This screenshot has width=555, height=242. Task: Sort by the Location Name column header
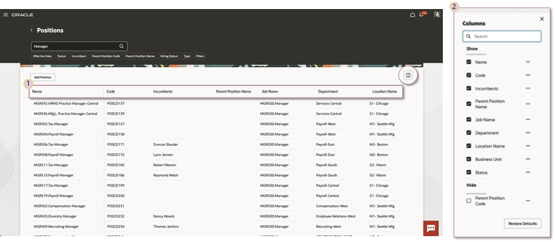tap(384, 92)
